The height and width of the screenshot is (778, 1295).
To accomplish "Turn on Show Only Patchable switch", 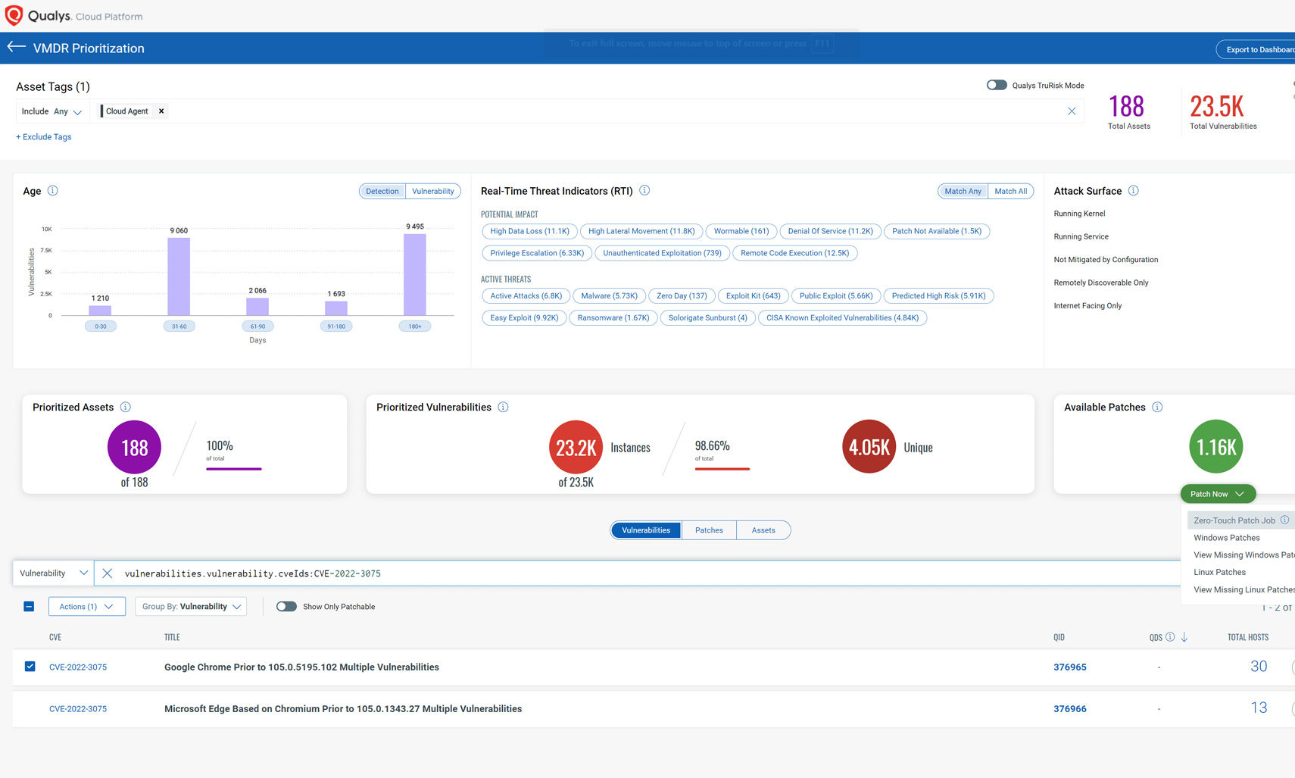I will 286,607.
